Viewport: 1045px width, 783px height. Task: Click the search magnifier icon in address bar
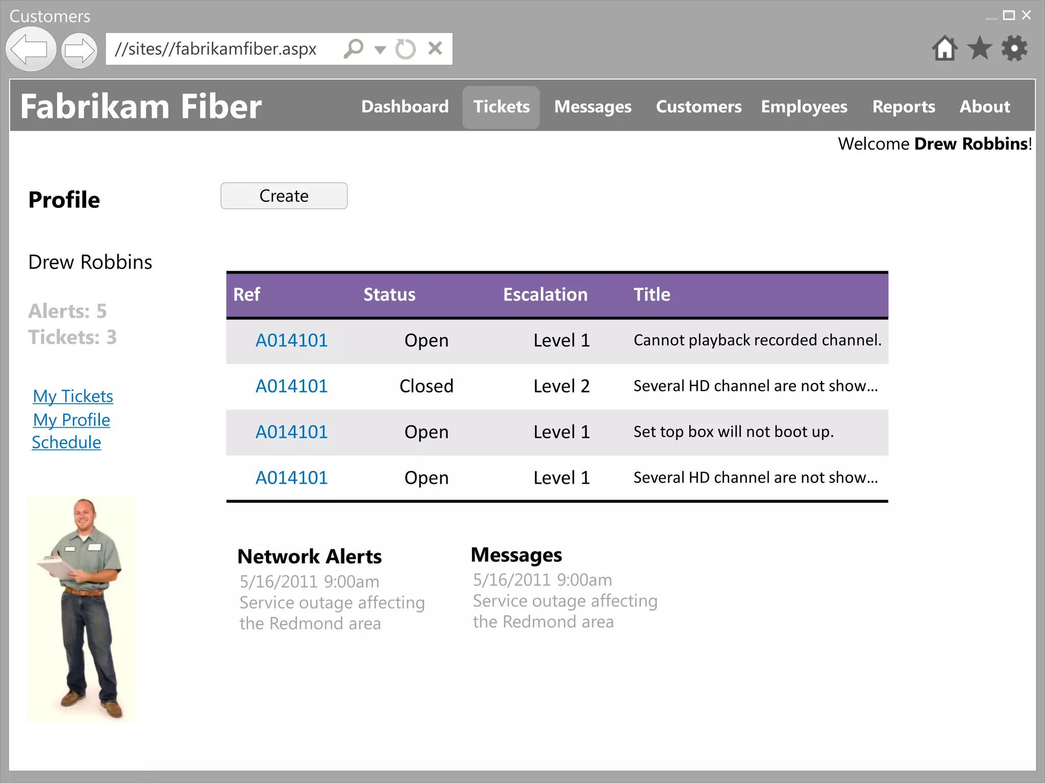[353, 49]
